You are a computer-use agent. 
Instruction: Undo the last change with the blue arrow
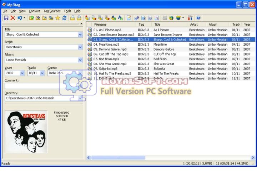(20, 18)
